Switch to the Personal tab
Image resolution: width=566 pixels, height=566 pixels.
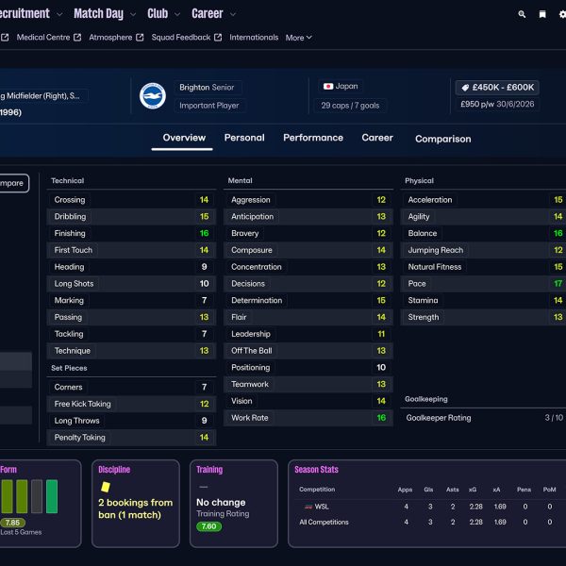coord(244,138)
